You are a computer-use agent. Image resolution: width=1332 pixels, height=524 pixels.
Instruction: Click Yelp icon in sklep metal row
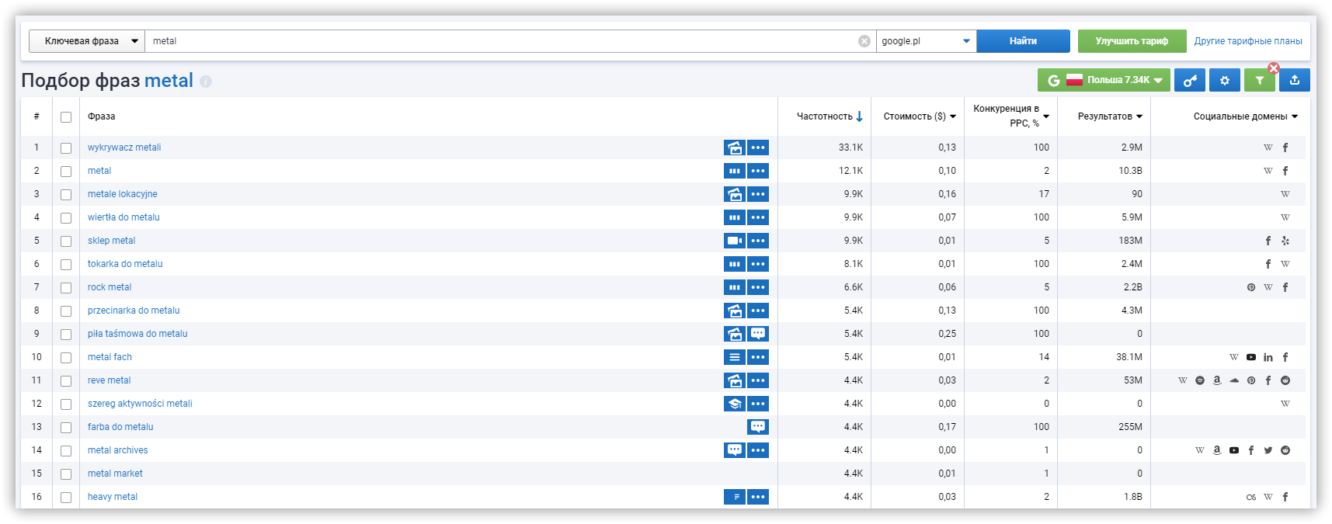pyautogui.click(x=1285, y=241)
